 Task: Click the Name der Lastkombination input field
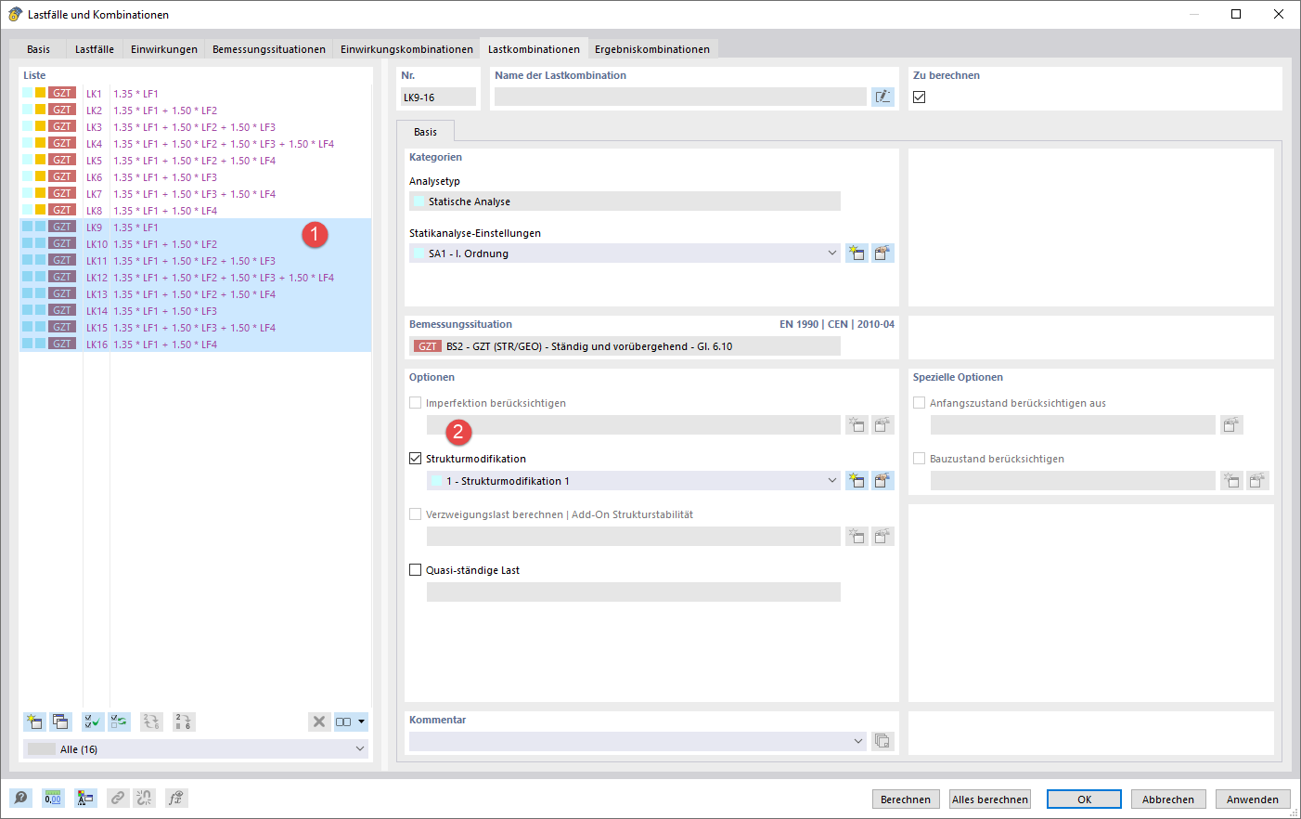click(680, 97)
